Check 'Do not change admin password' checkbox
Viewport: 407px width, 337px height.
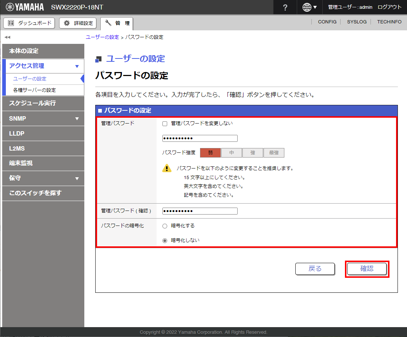(165, 124)
